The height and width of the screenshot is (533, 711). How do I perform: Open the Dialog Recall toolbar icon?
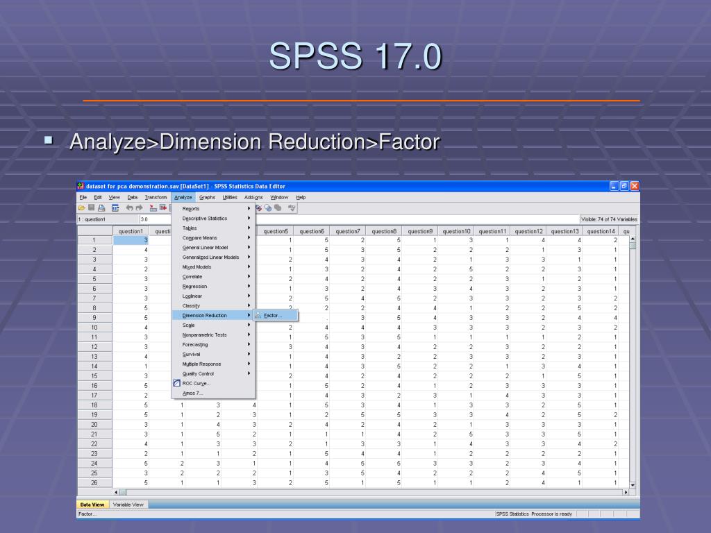click(115, 208)
